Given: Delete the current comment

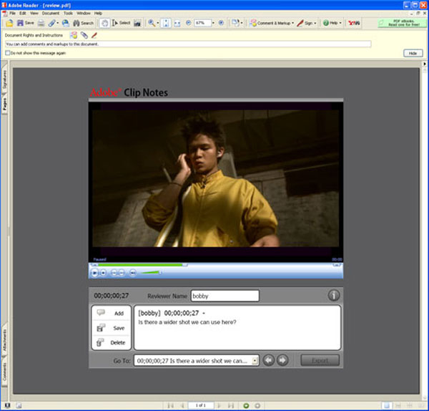Looking at the screenshot, I should coord(112,342).
